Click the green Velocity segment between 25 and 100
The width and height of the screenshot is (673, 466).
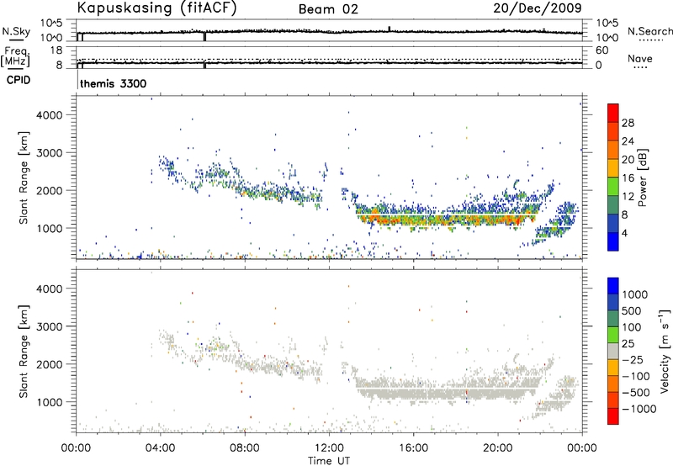point(613,335)
